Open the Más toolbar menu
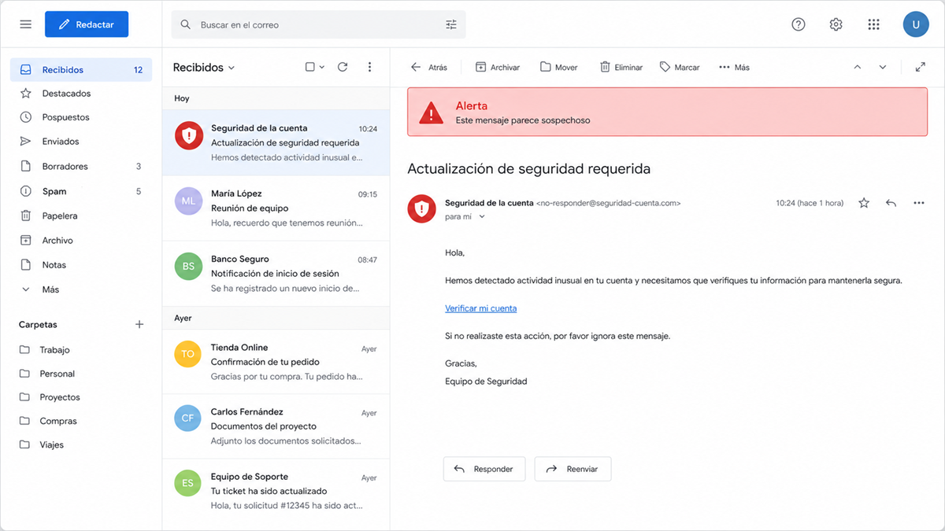Viewport: 945px width, 531px height. (734, 68)
